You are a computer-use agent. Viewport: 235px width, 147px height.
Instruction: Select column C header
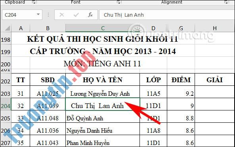click(103, 28)
